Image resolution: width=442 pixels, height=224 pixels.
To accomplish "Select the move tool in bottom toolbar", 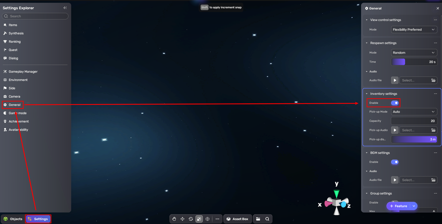I will click(x=183, y=219).
